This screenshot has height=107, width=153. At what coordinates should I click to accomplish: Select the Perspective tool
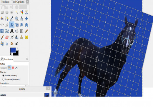(x=26, y=25)
